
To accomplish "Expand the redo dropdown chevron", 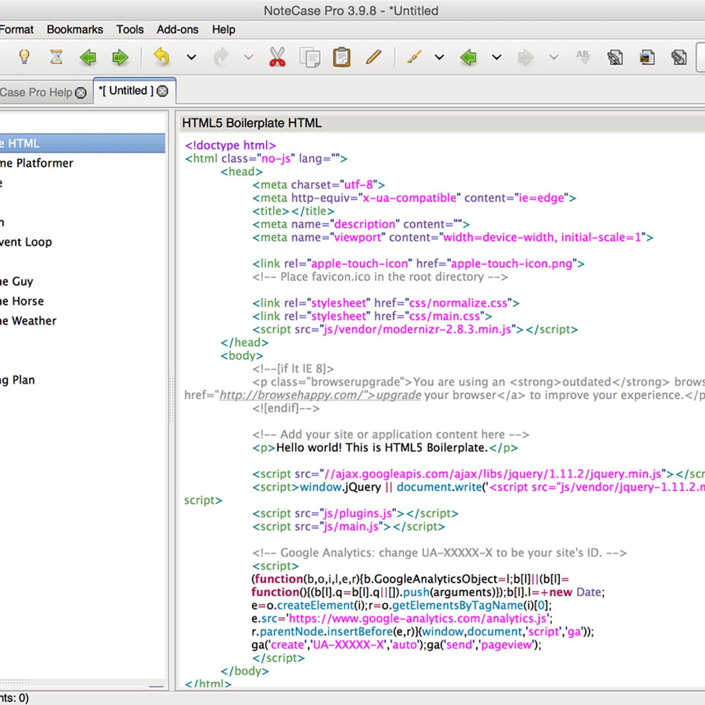I will pyautogui.click(x=249, y=57).
